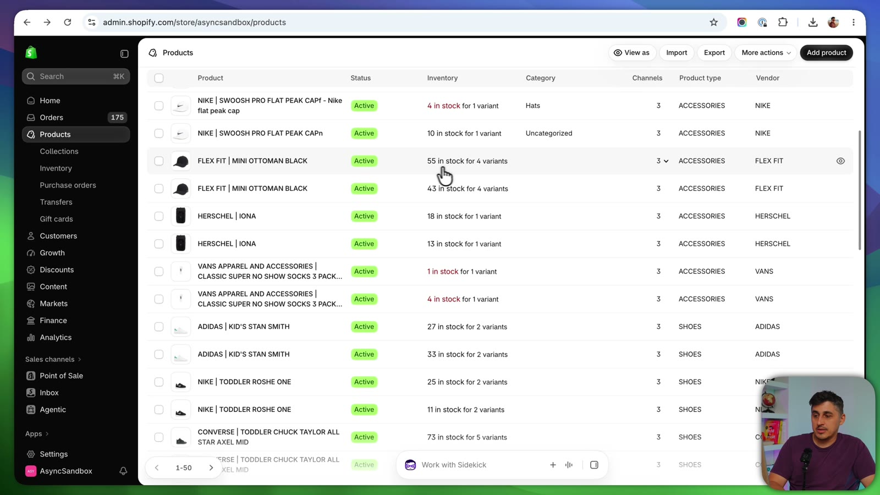Focus the sidebar Search field

pos(76,76)
